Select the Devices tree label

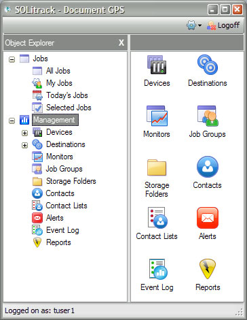[x=59, y=132]
